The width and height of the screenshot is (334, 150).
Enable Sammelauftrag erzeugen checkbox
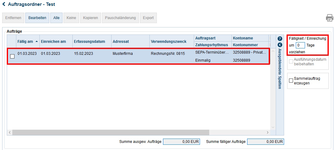291,80
